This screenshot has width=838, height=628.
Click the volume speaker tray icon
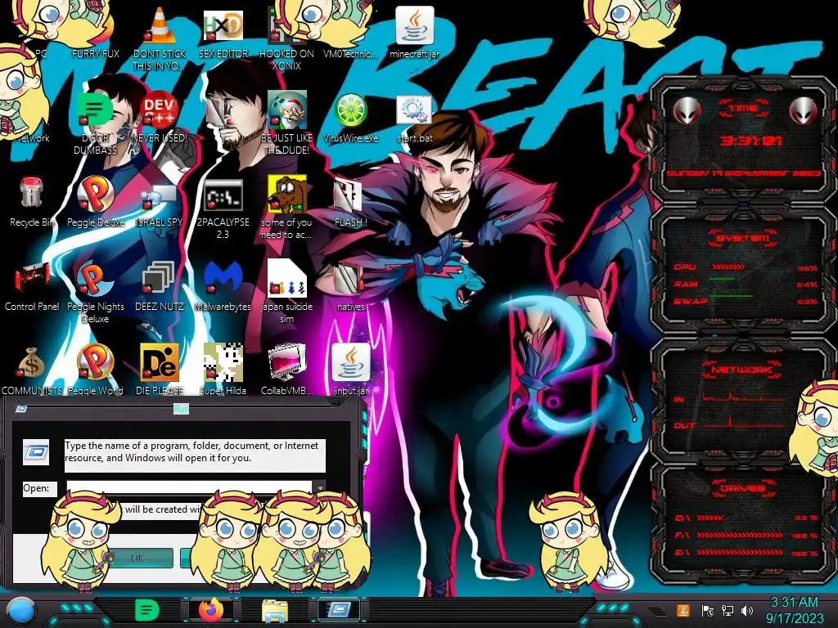tap(747, 610)
